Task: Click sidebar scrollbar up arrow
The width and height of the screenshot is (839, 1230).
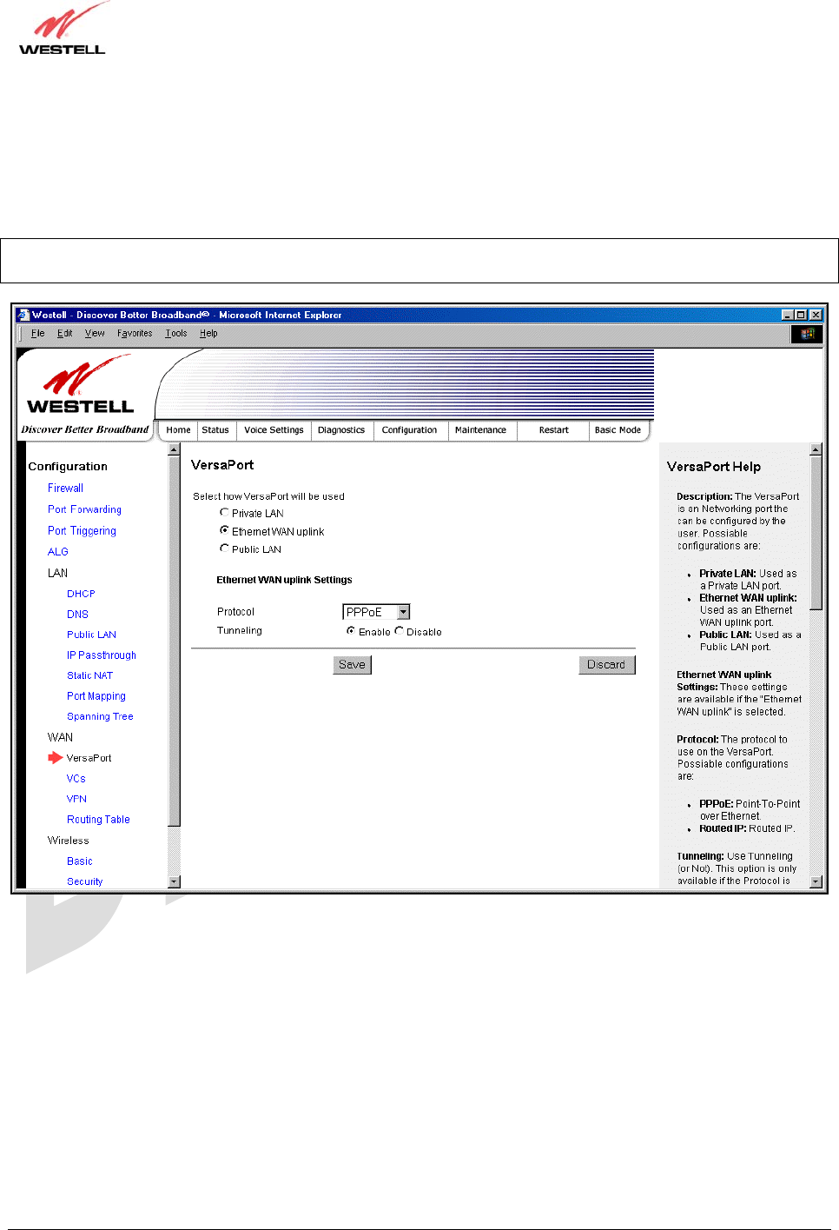Action: point(174,449)
